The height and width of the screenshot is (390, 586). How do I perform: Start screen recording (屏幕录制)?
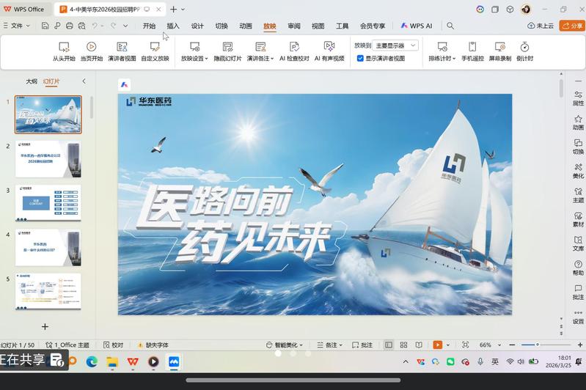tap(500, 51)
